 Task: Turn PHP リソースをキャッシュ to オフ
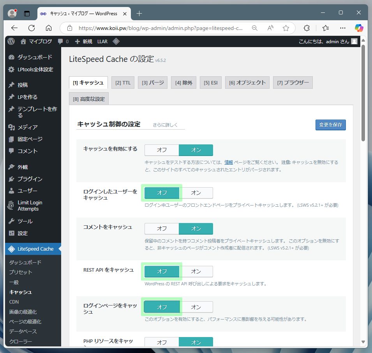pos(162,342)
